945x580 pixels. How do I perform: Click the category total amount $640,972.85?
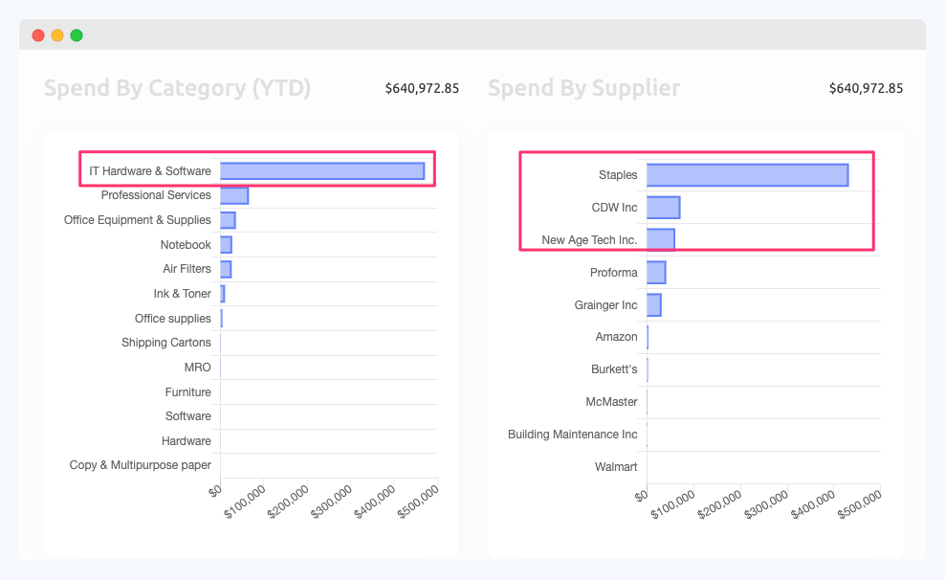(422, 87)
